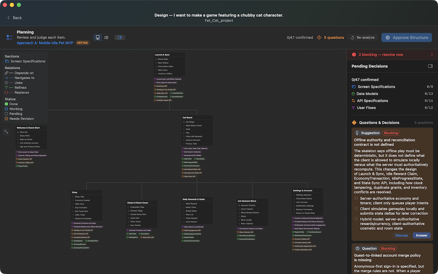Click the Re-analyze refresh icon
This screenshot has width=438, height=274.
[x=352, y=38]
